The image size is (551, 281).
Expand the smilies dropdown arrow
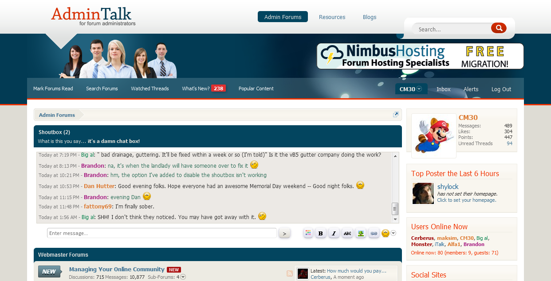click(393, 233)
